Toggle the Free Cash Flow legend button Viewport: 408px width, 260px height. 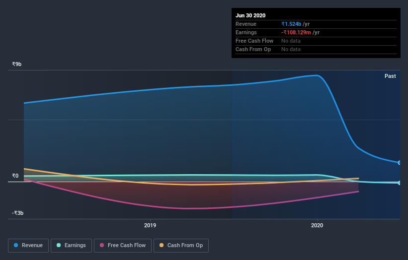123,246
